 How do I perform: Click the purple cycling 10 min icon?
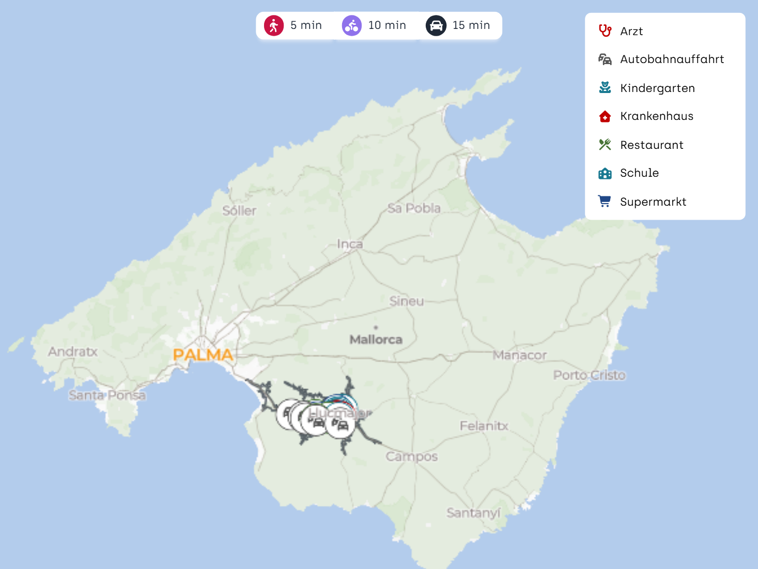[352, 25]
